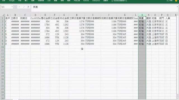Select column N header

point(149,15)
